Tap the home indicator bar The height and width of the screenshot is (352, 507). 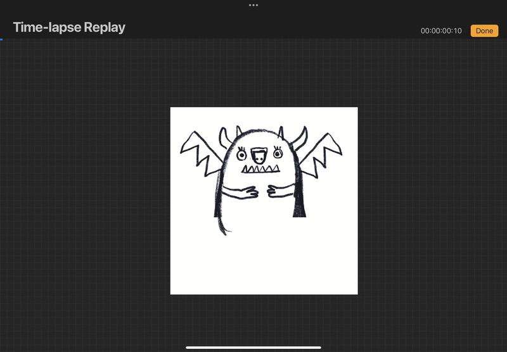pos(253,347)
